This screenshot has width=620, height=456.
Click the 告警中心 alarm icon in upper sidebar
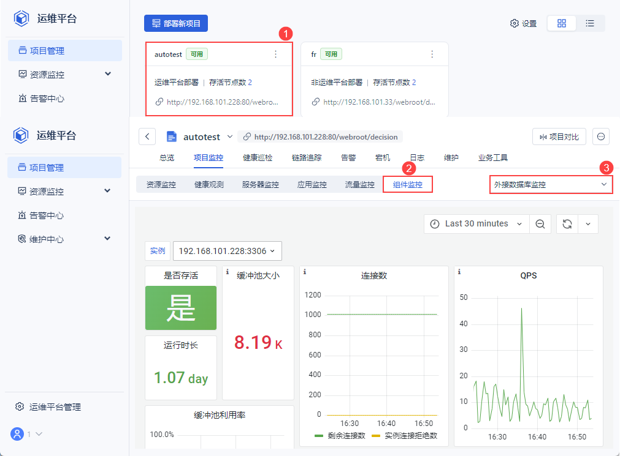pyautogui.click(x=23, y=99)
